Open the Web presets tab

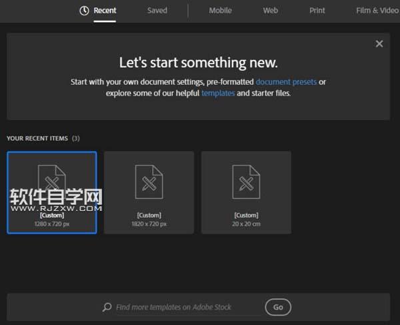pyautogui.click(x=271, y=11)
